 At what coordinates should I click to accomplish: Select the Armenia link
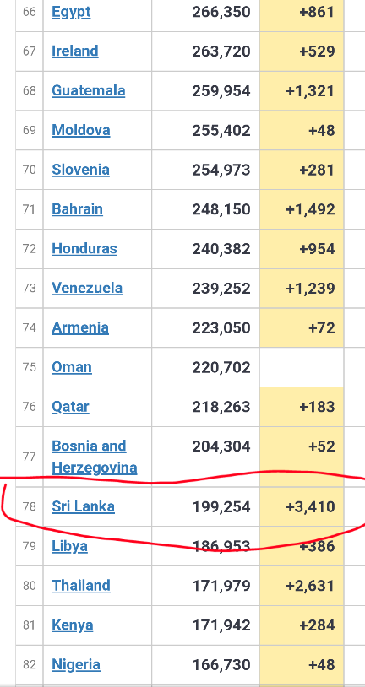[x=79, y=327]
